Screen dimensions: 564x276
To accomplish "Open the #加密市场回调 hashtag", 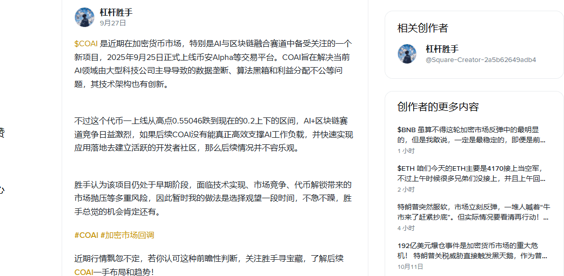I will click(x=127, y=235).
